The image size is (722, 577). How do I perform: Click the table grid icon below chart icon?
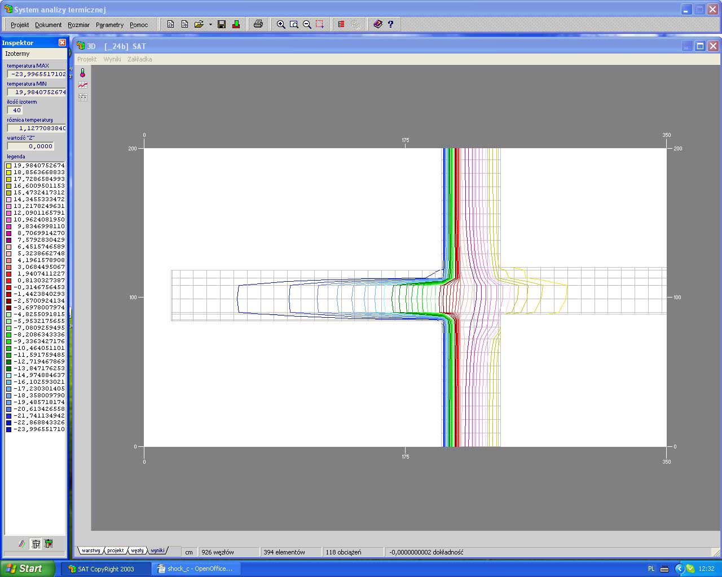[83, 97]
